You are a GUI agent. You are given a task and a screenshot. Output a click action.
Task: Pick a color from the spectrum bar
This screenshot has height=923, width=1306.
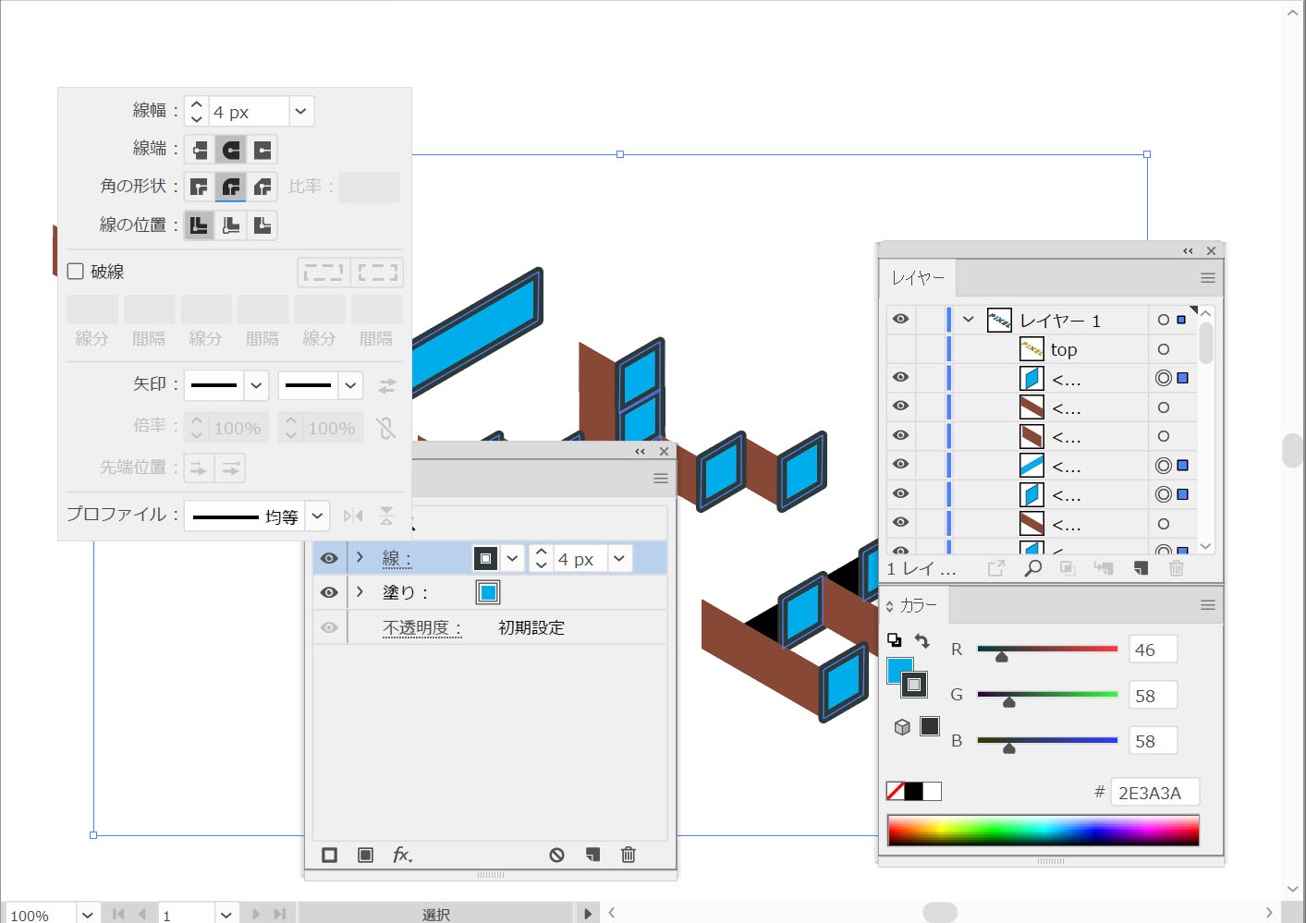[1043, 830]
